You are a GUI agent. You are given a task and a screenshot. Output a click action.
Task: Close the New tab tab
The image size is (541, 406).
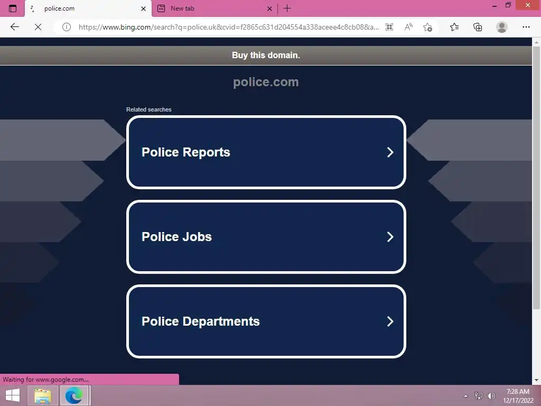(269, 8)
